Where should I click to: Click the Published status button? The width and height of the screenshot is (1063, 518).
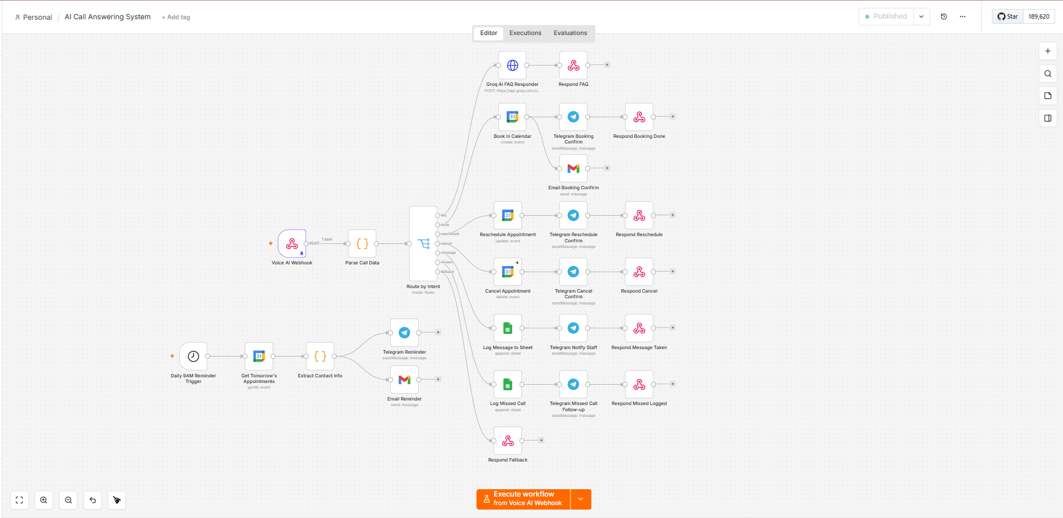click(886, 16)
